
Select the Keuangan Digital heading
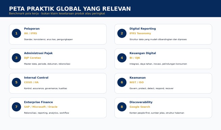click(x=142, y=53)
